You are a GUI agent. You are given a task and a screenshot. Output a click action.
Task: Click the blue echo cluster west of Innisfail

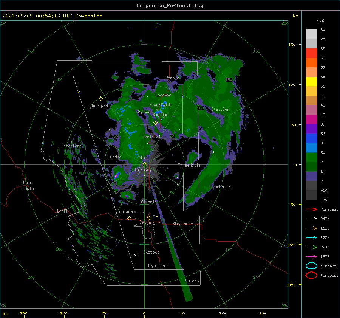(131, 131)
